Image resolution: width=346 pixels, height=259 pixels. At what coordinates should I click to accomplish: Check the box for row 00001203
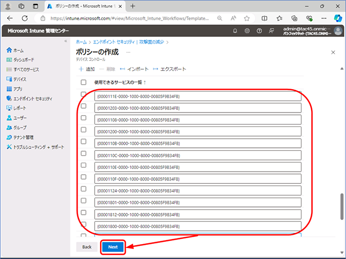(83, 106)
